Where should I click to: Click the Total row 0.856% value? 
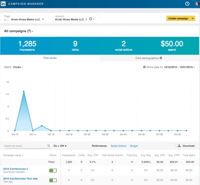pos(146,162)
